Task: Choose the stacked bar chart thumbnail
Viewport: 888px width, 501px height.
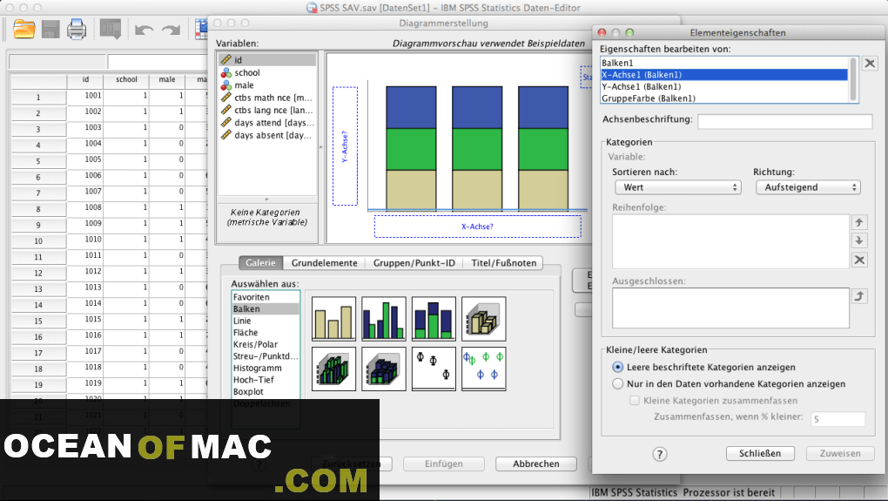Action: pyautogui.click(x=434, y=319)
